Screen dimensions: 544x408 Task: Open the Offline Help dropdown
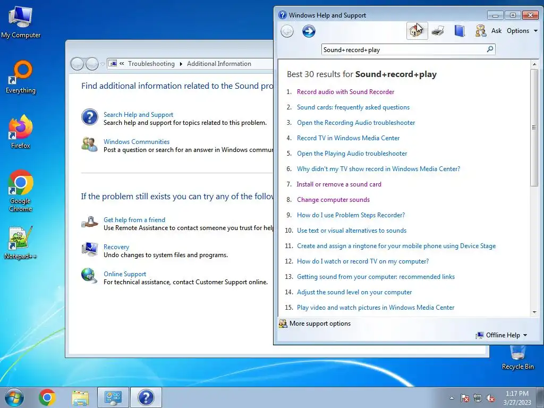point(502,335)
